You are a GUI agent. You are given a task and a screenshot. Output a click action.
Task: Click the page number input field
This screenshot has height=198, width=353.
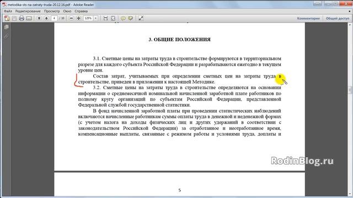(54, 18)
